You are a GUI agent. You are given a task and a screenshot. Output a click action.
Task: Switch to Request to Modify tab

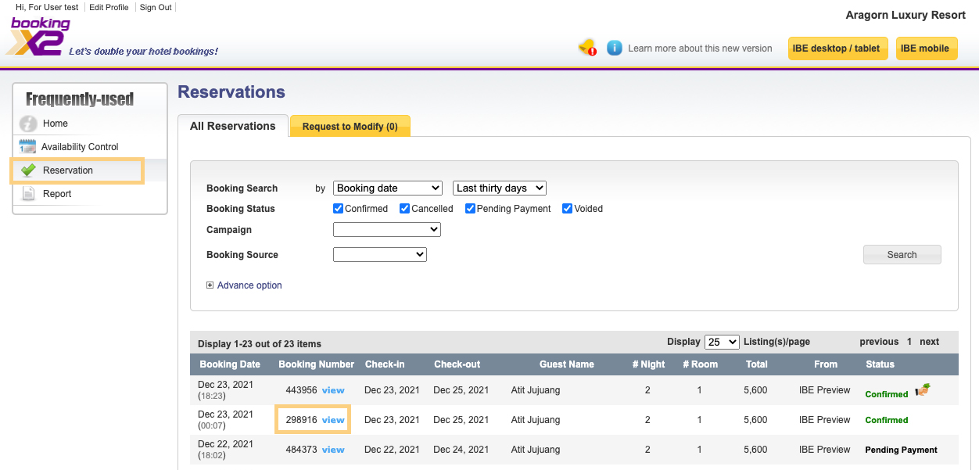(350, 127)
